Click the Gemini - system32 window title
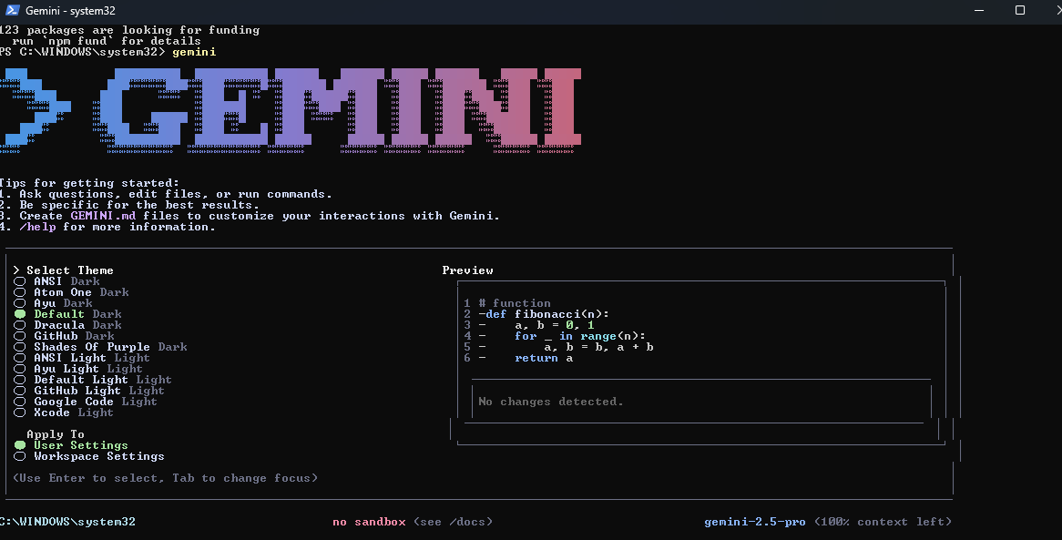The image size is (1062, 540). pos(70,11)
